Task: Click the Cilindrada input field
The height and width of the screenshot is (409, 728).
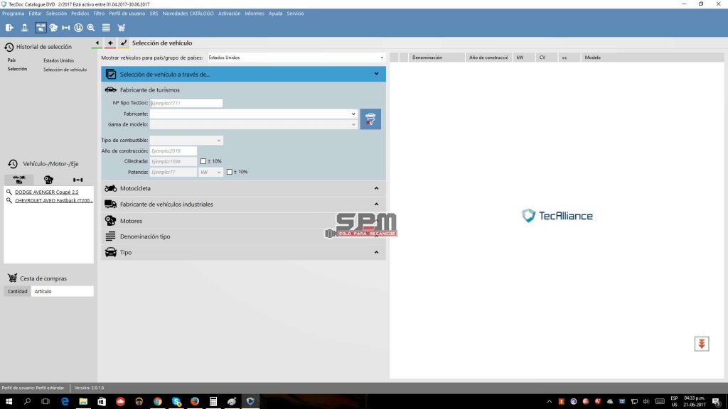Action: pyautogui.click(x=173, y=161)
